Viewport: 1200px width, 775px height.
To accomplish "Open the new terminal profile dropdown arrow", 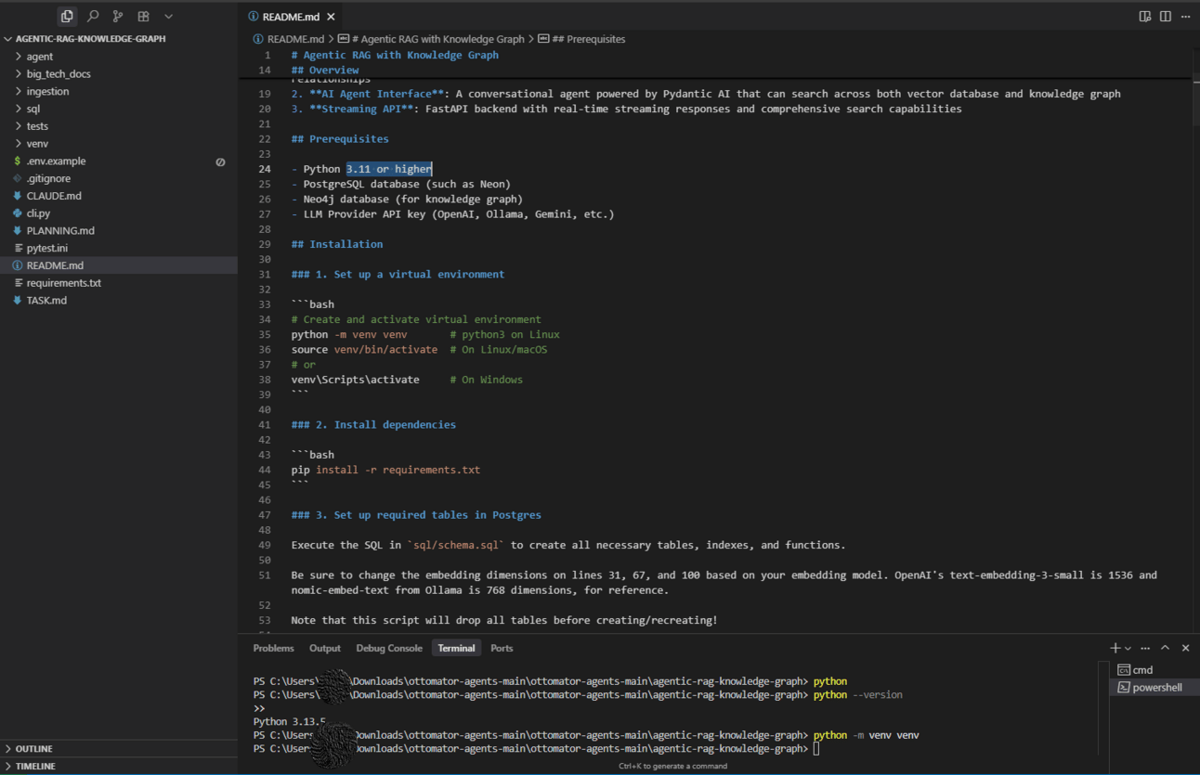I will 1128,648.
